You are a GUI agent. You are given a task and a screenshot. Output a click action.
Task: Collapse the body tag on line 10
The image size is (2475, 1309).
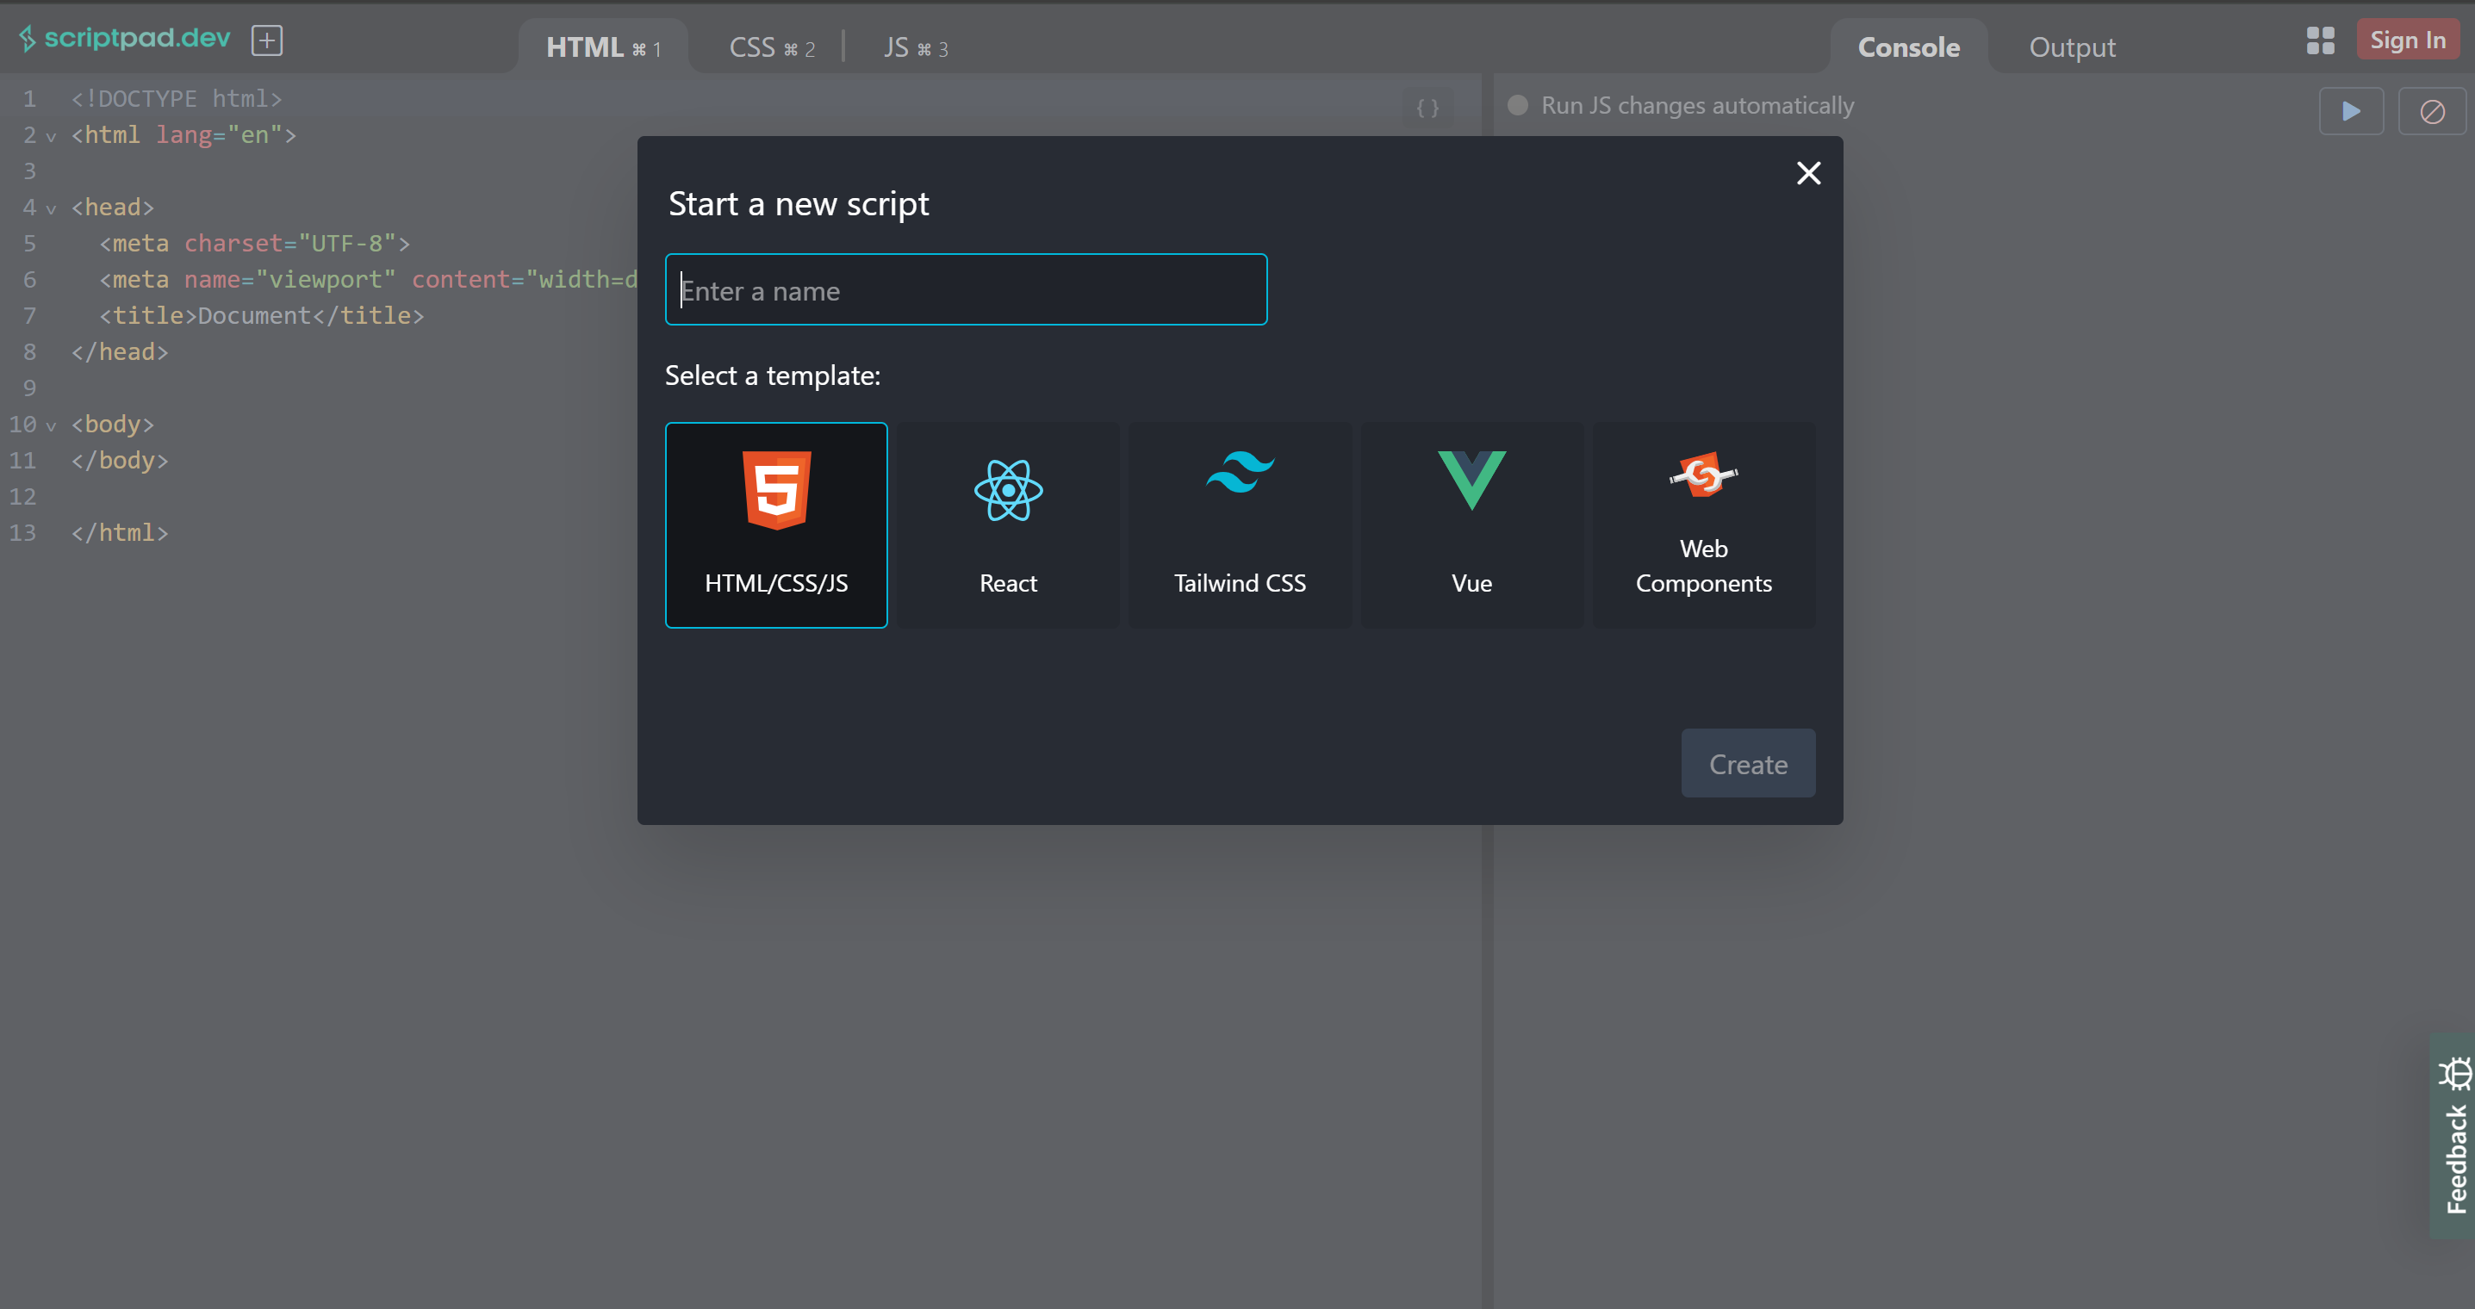point(51,425)
